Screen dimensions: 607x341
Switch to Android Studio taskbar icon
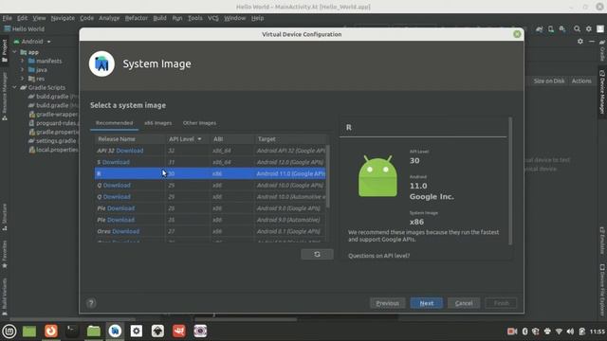point(115,331)
